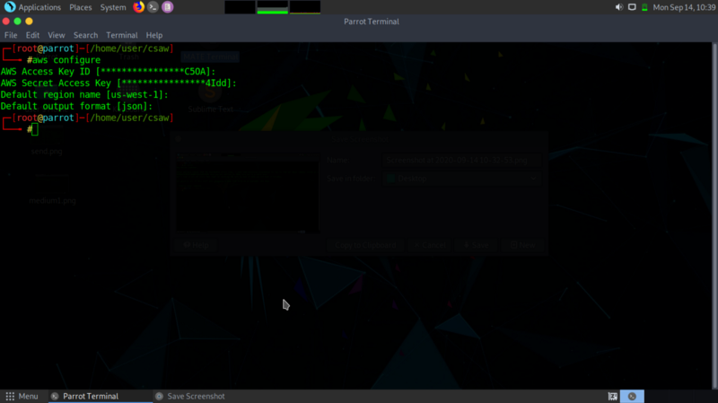Open the terminal Help menu
Viewport: 718px width, 403px height.
154,35
